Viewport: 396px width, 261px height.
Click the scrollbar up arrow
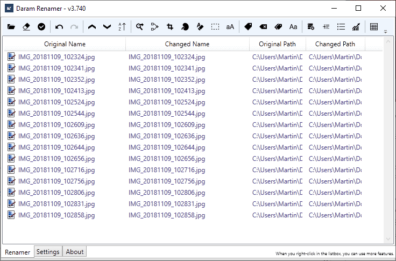[388, 41]
